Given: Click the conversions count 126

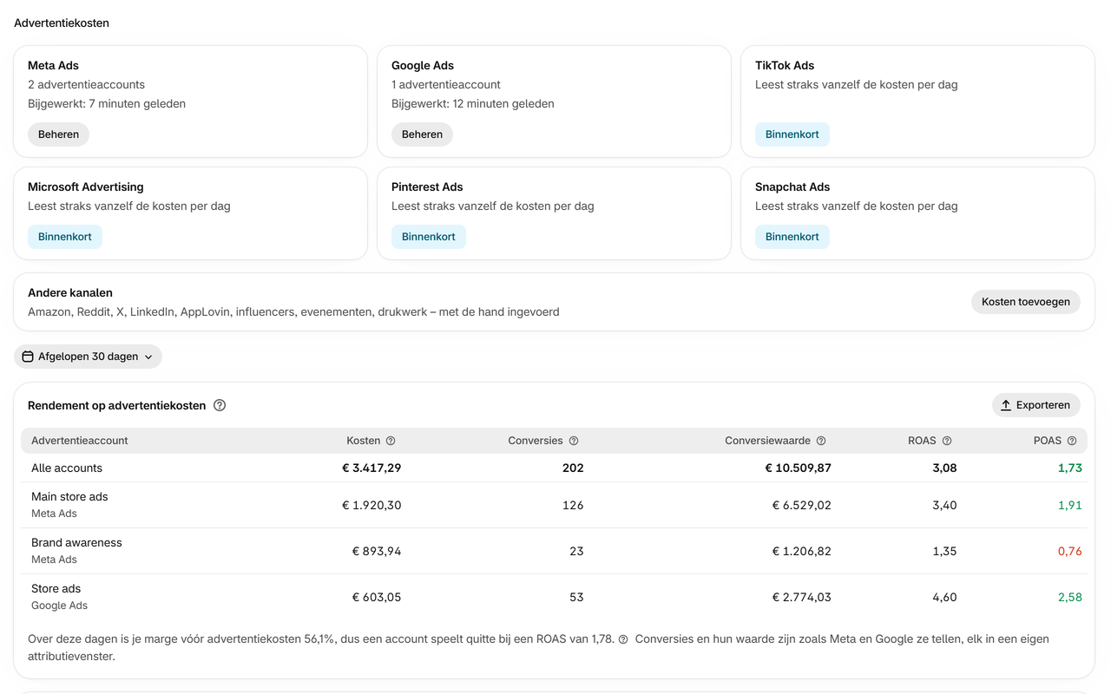Looking at the screenshot, I should click(573, 505).
